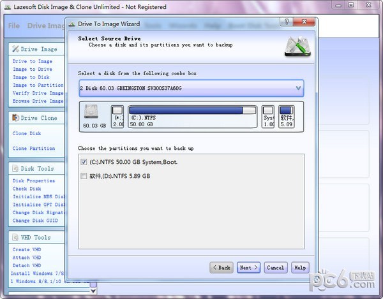Check the 软件 (D:) NTFS 5.89 GB checkbox

point(84,176)
